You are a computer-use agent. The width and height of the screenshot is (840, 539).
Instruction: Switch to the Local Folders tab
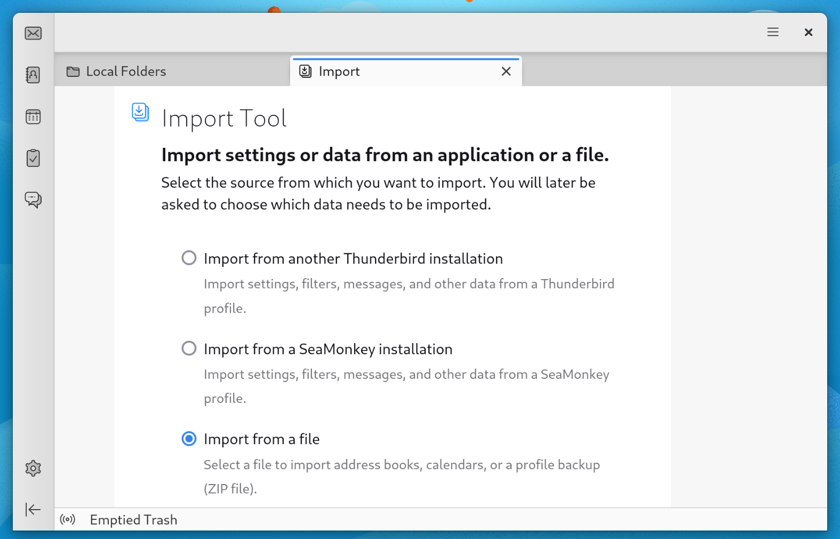[172, 71]
